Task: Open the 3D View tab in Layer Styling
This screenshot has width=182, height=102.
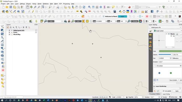Action: (150, 42)
